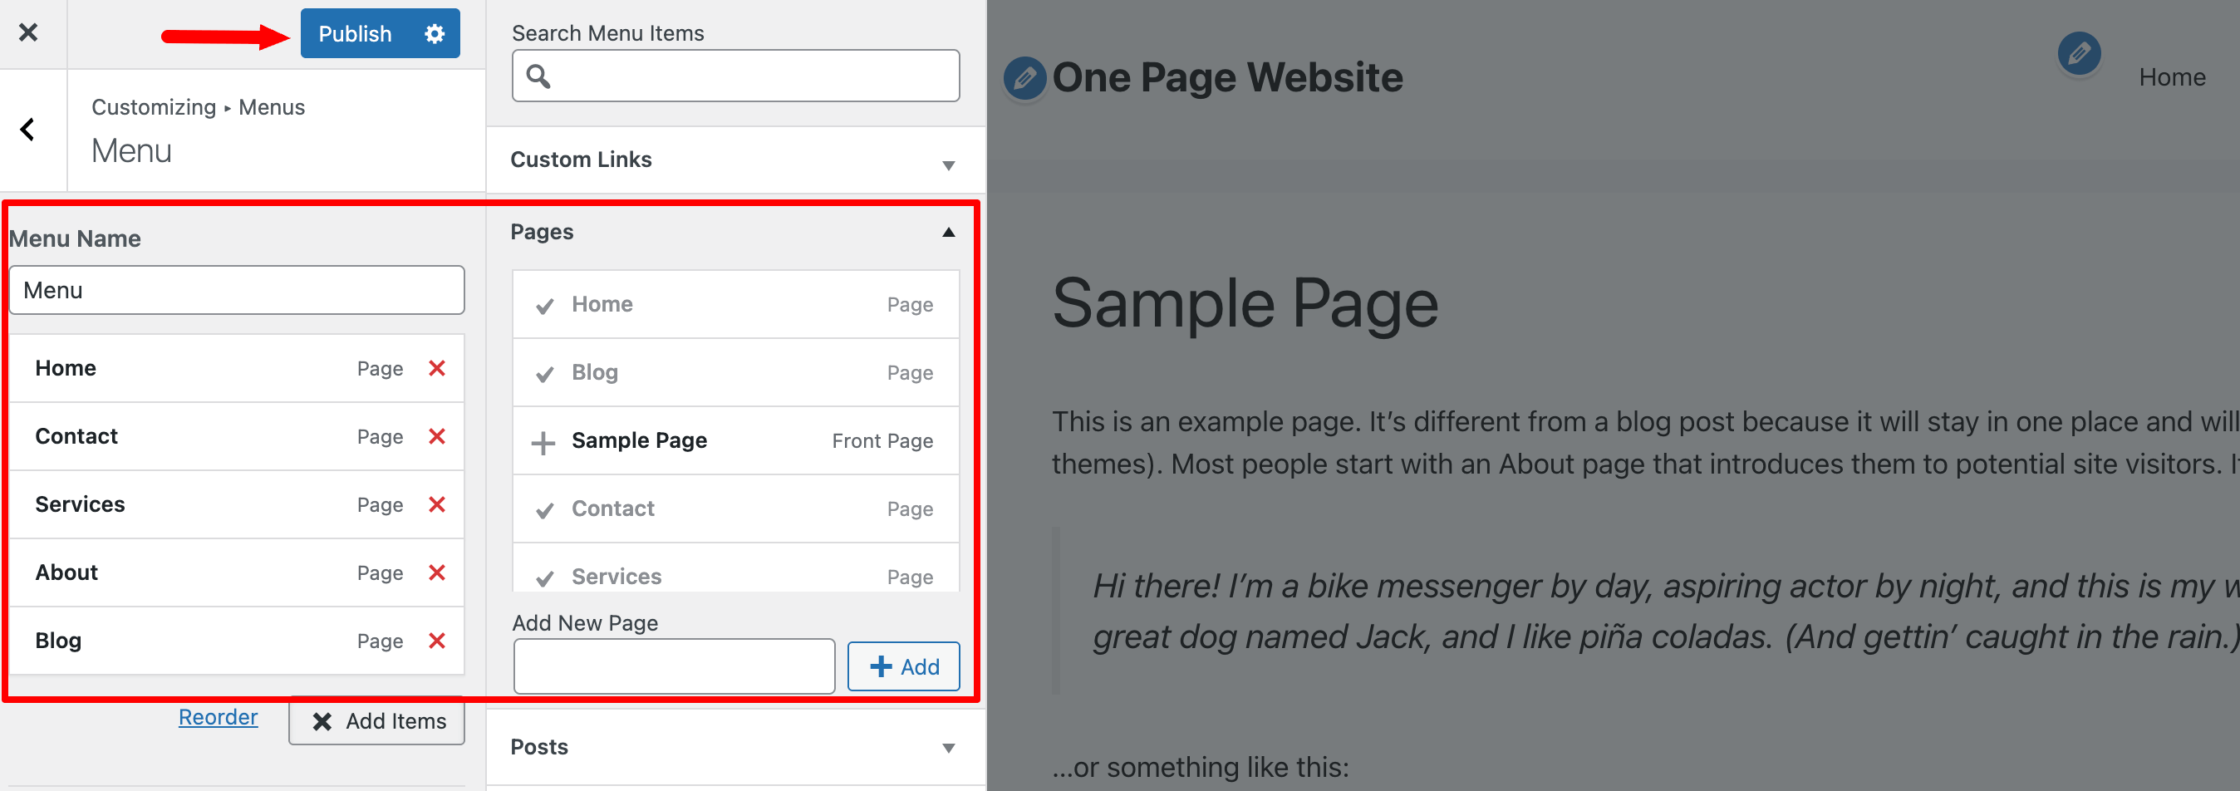This screenshot has height=791, width=2240.
Task: Remove Home item with red X
Action: 437,369
